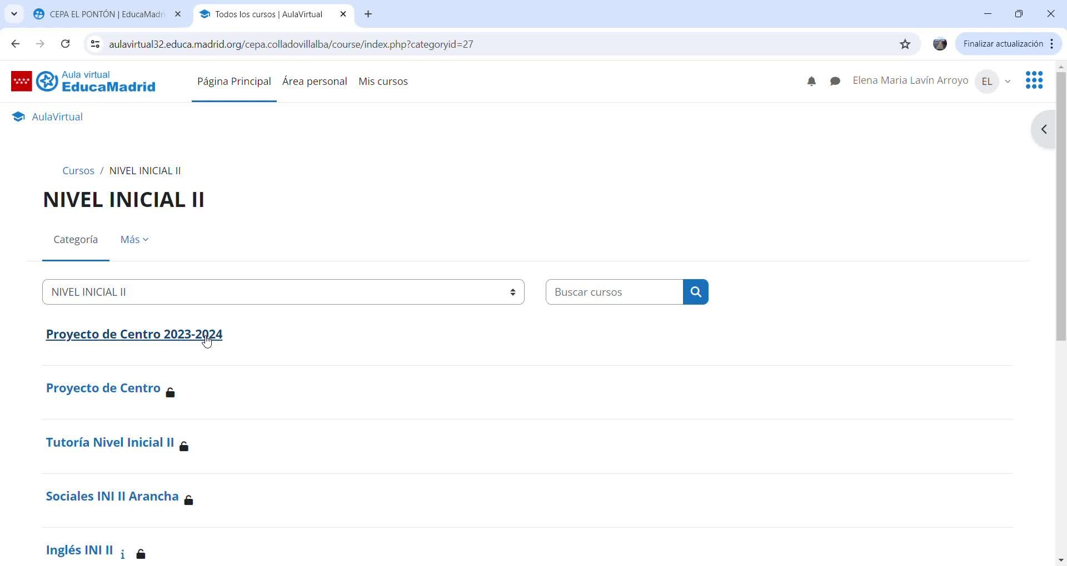Reload the page with the refresh icon
Image resolution: width=1067 pixels, height=566 pixels.
coord(66,44)
